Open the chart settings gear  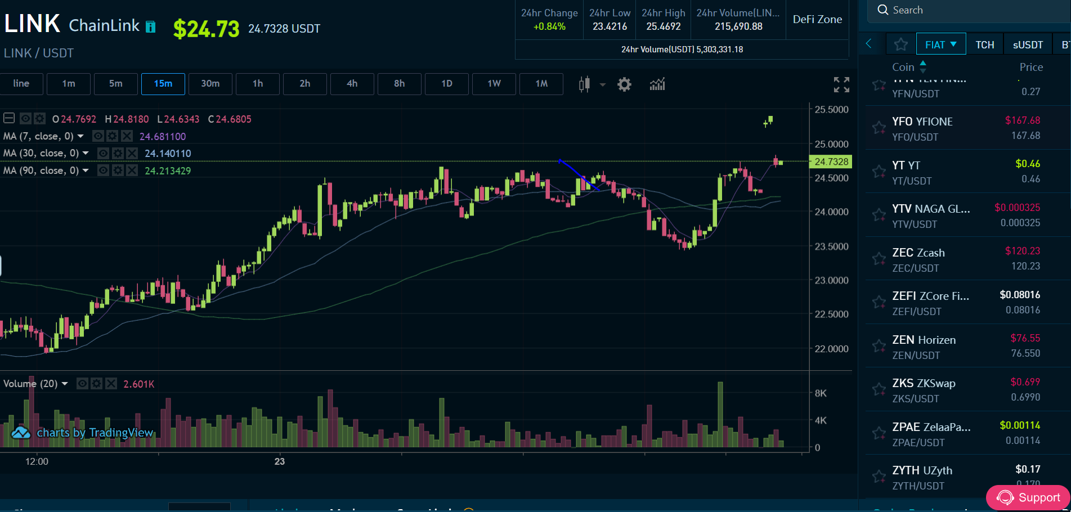click(624, 84)
